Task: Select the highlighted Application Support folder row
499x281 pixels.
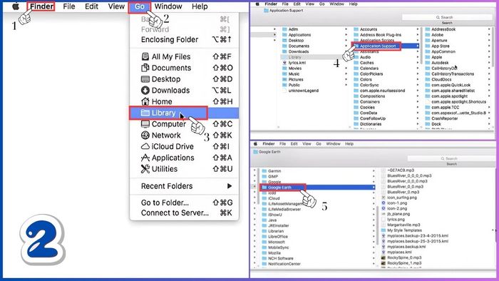Action: point(386,46)
